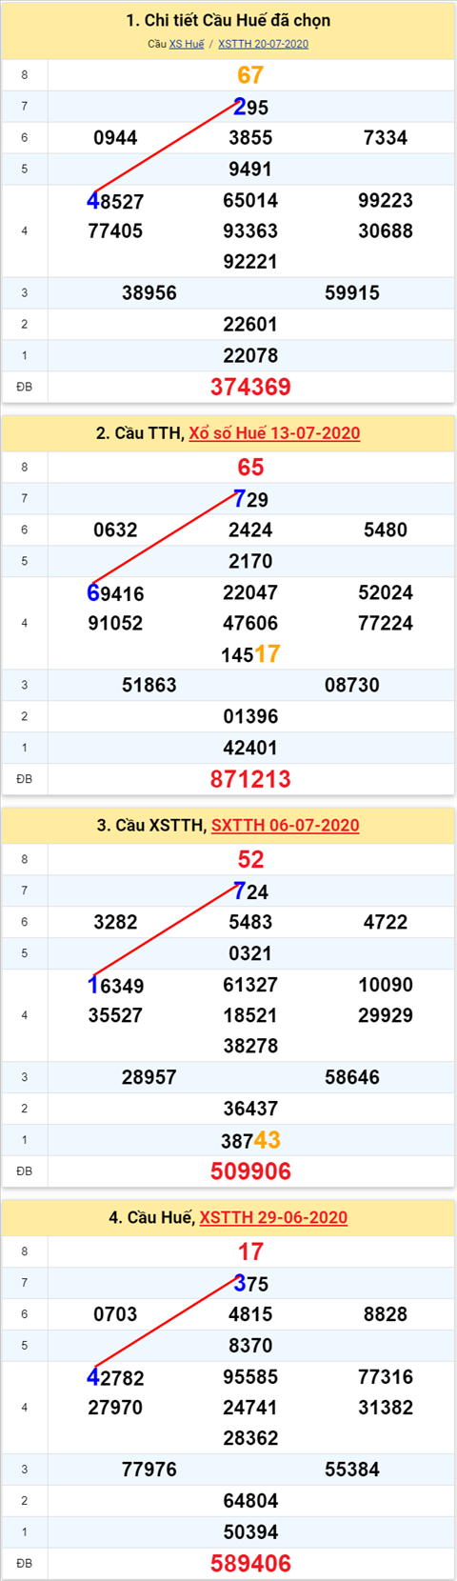Click prize-2 number 22601
Screen dimensions: 457x1581
(250, 325)
